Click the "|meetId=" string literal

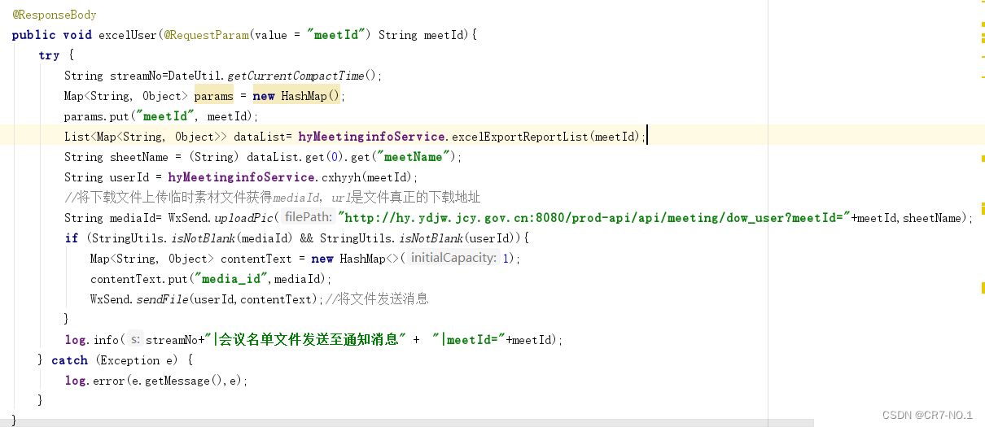[471, 340]
